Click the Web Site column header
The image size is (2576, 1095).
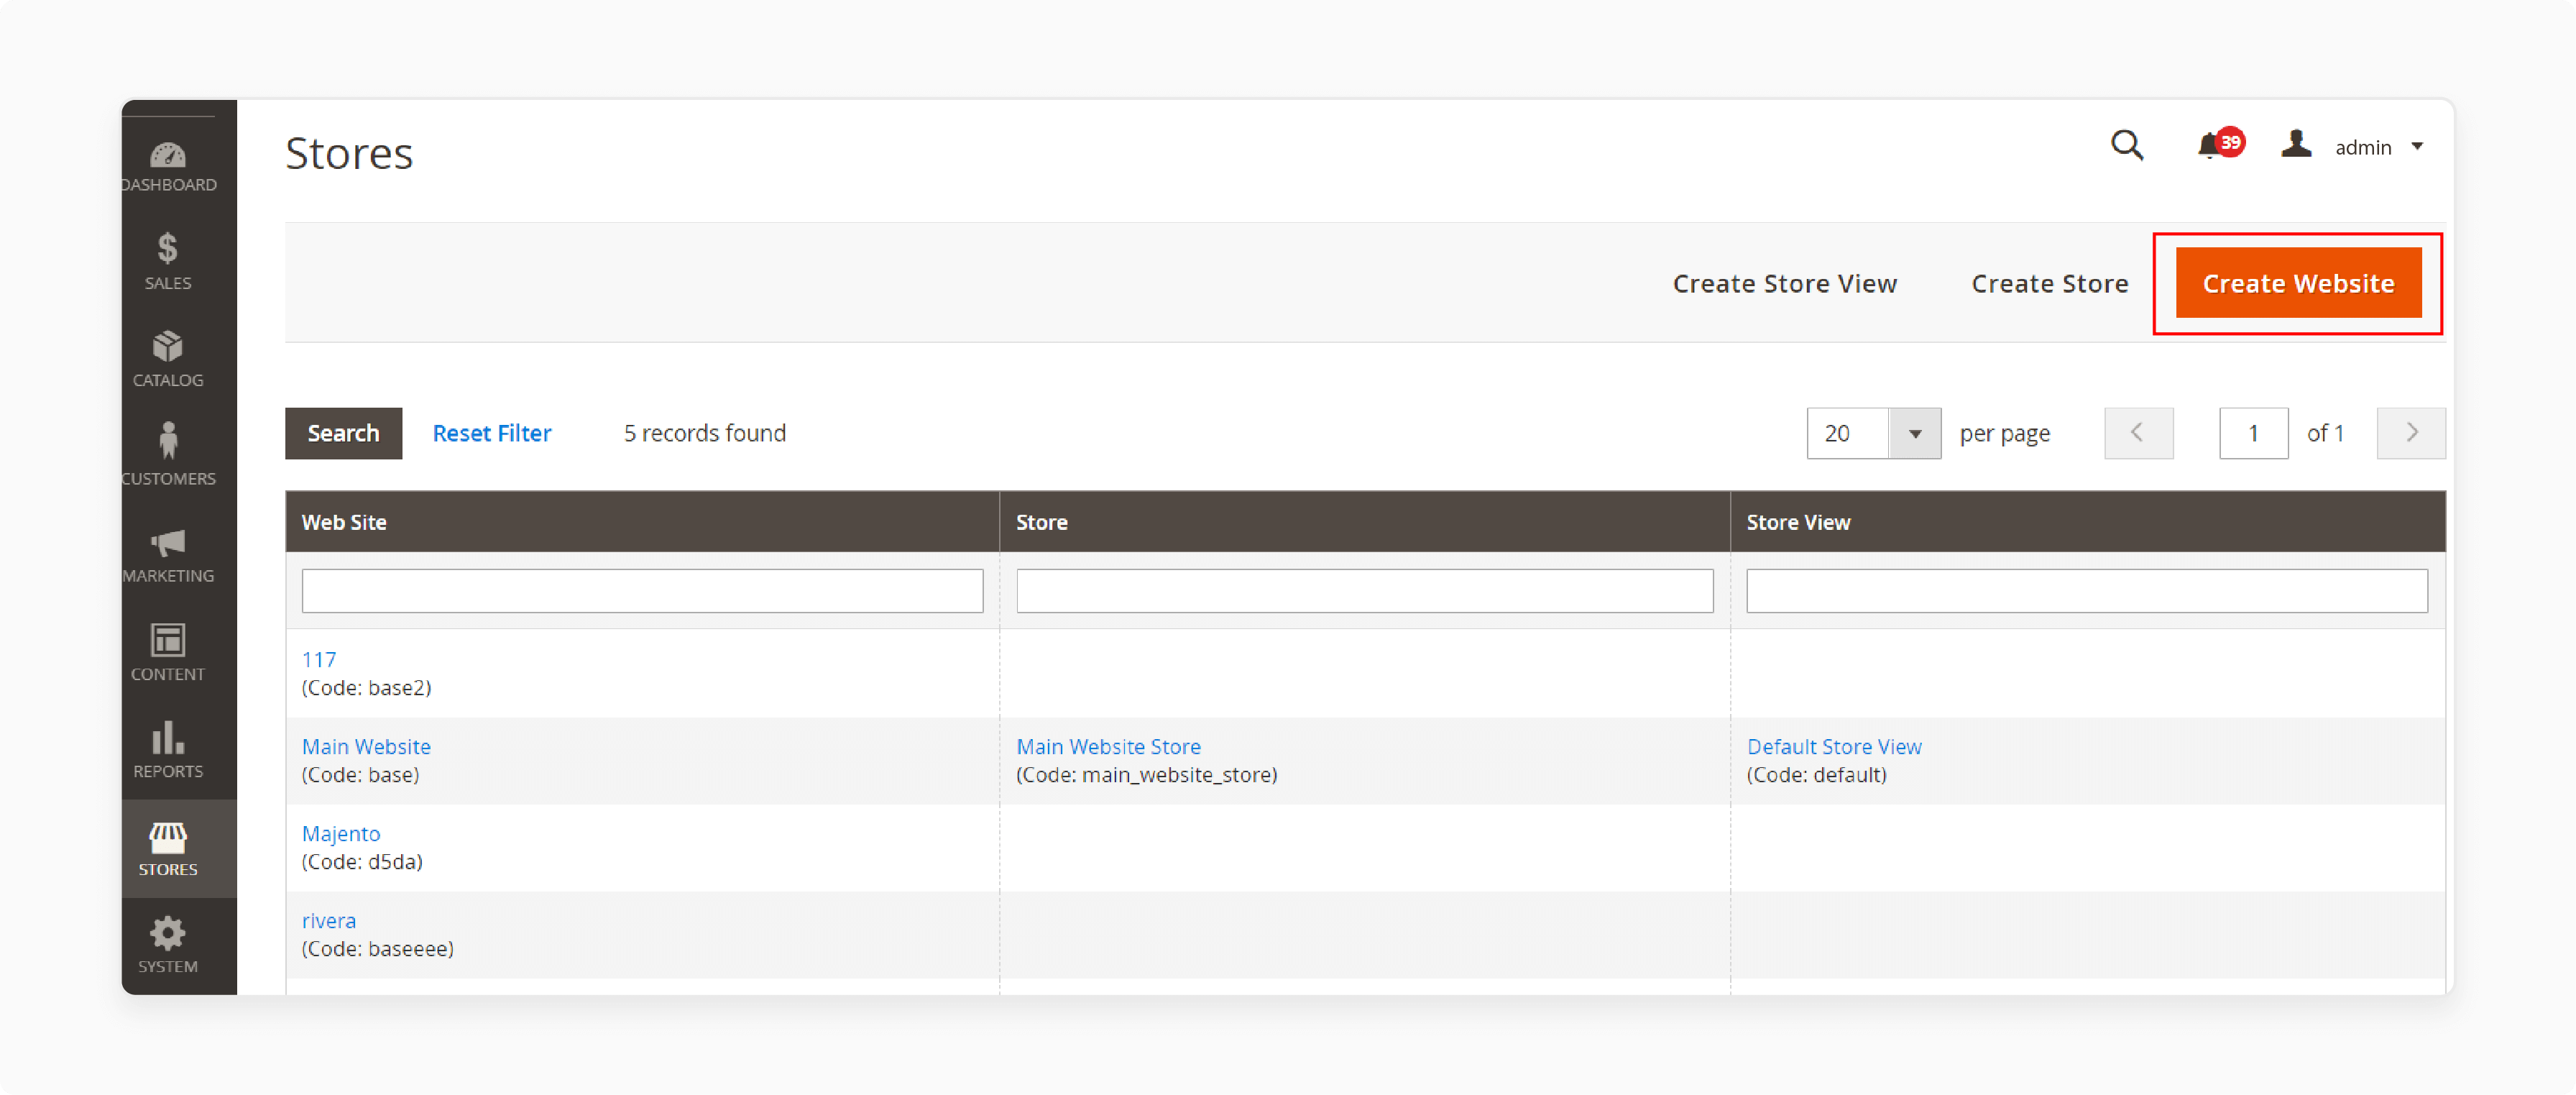coord(642,522)
